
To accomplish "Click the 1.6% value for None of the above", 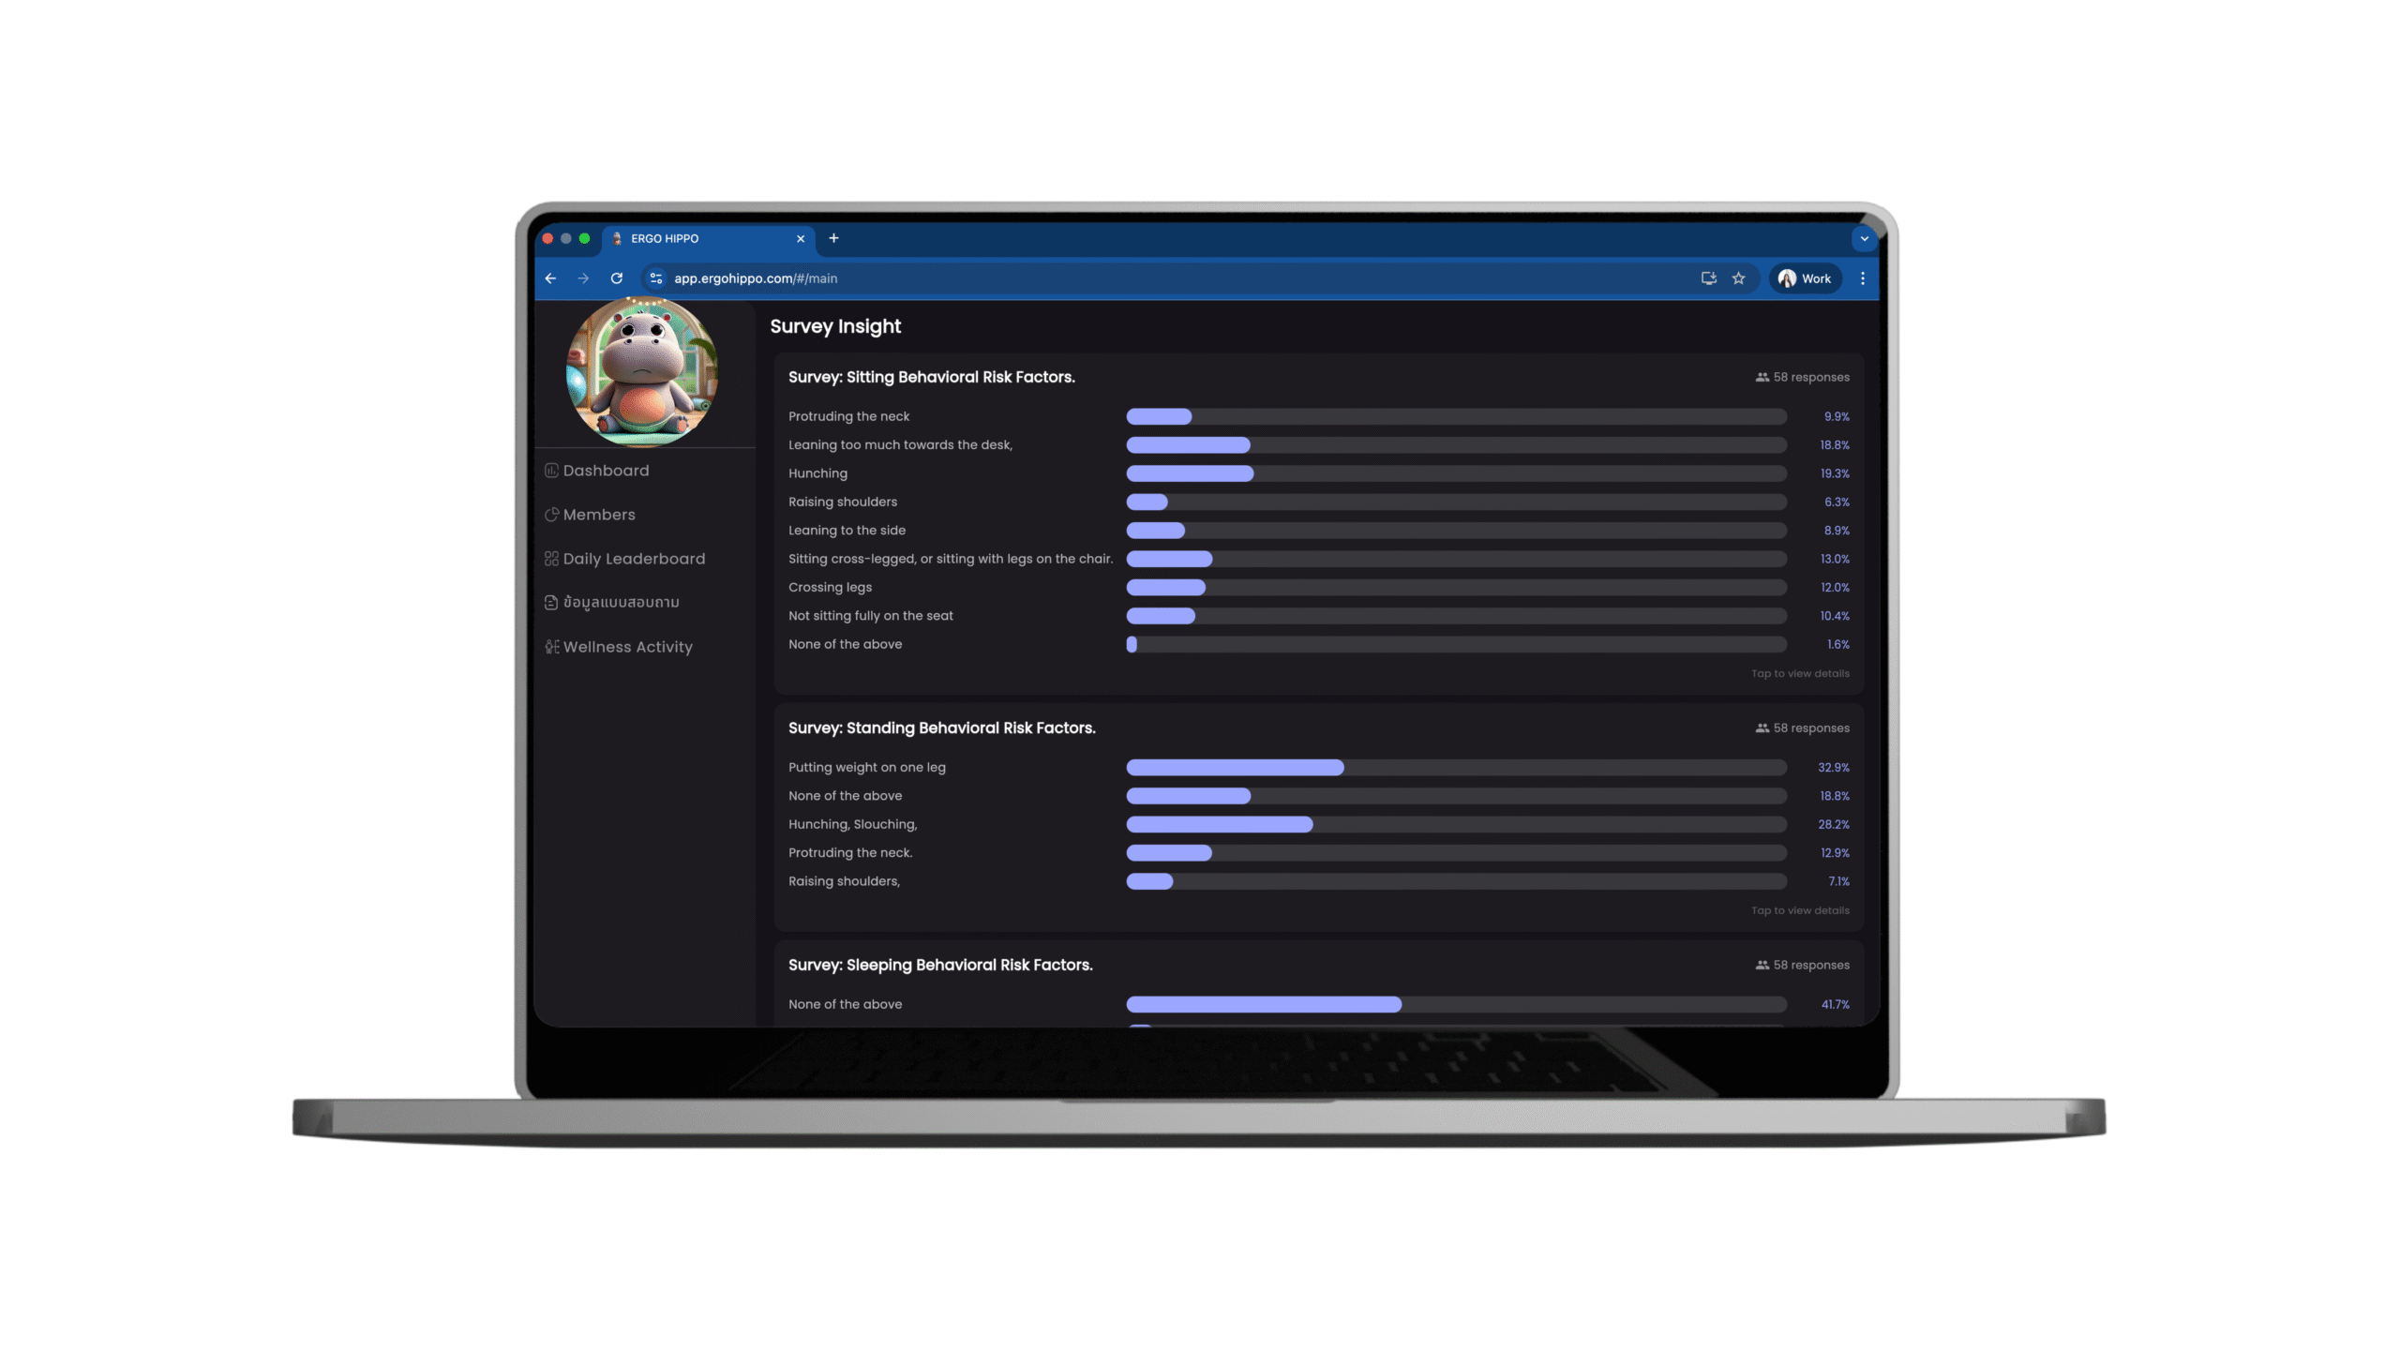I will [x=1837, y=644].
